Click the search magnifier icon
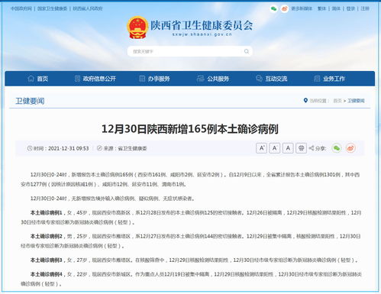This screenshot has width=381, height=294. pyautogui.click(x=247, y=51)
